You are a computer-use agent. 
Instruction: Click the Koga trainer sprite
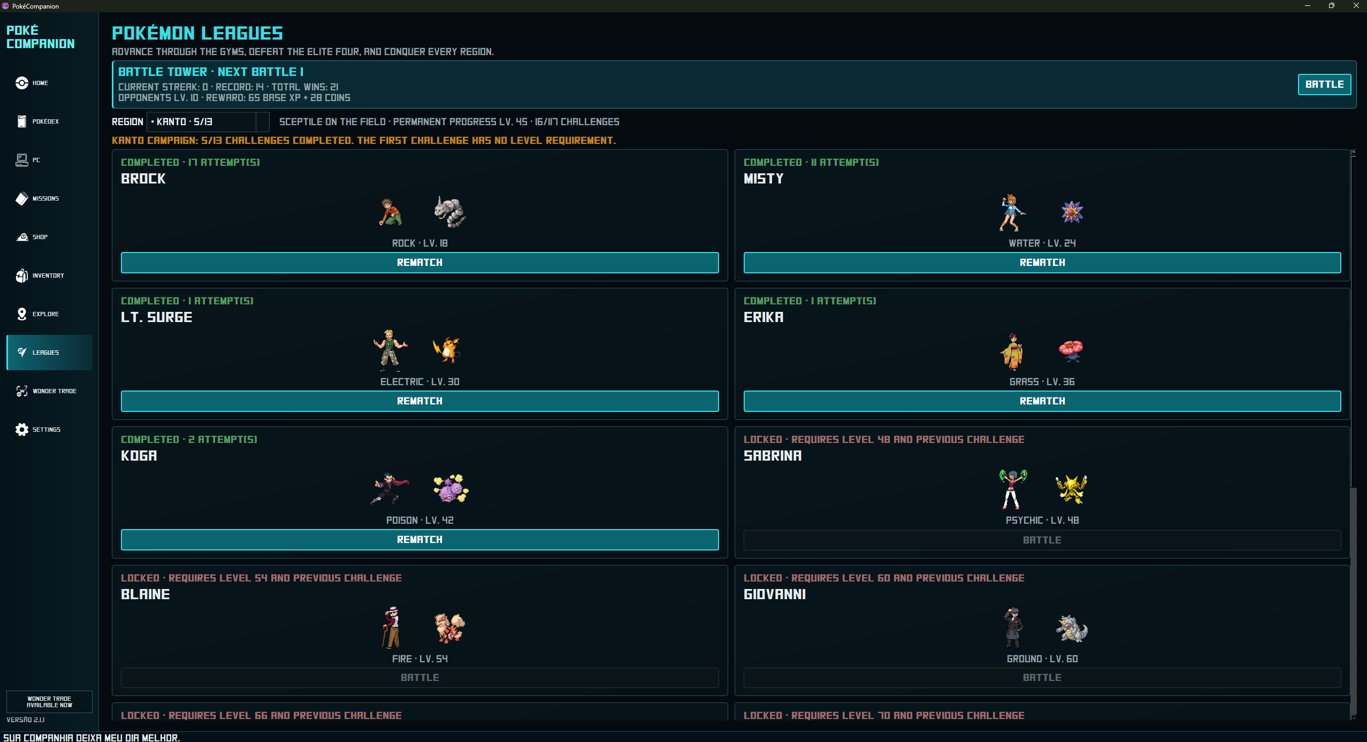tap(390, 489)
